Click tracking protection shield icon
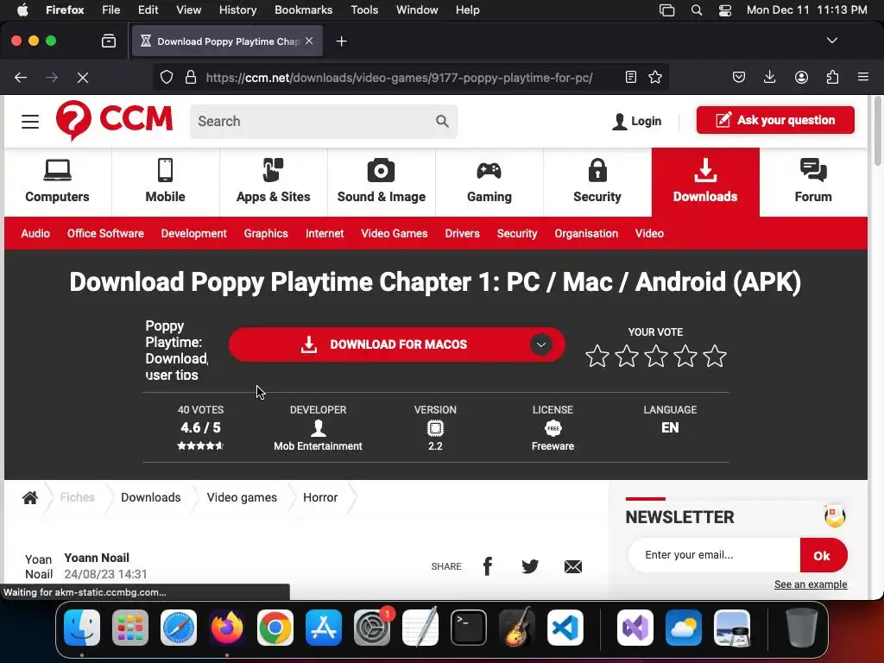This screenshot has width=884, height=663. tap(167, 77)
